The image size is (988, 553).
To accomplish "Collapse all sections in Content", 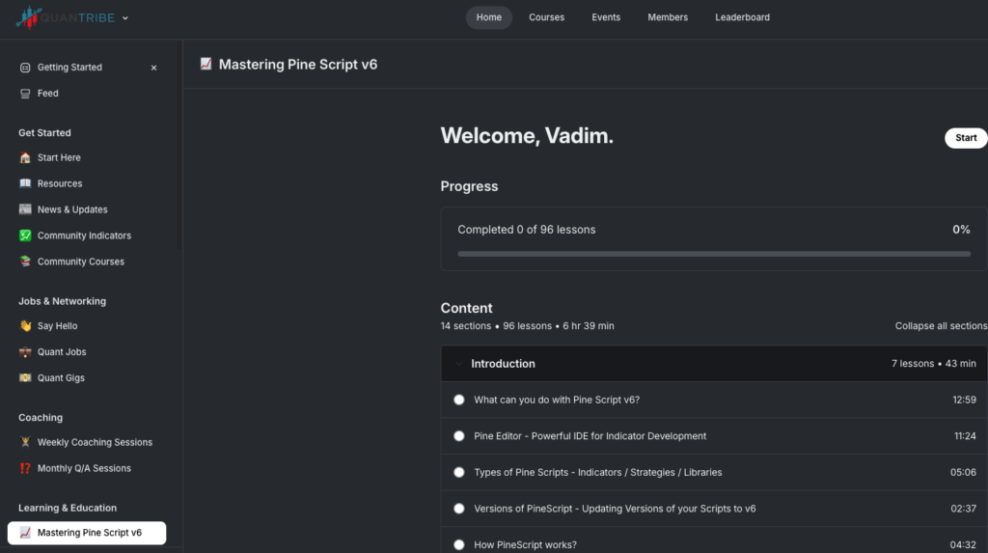I will tap(940, 326).
